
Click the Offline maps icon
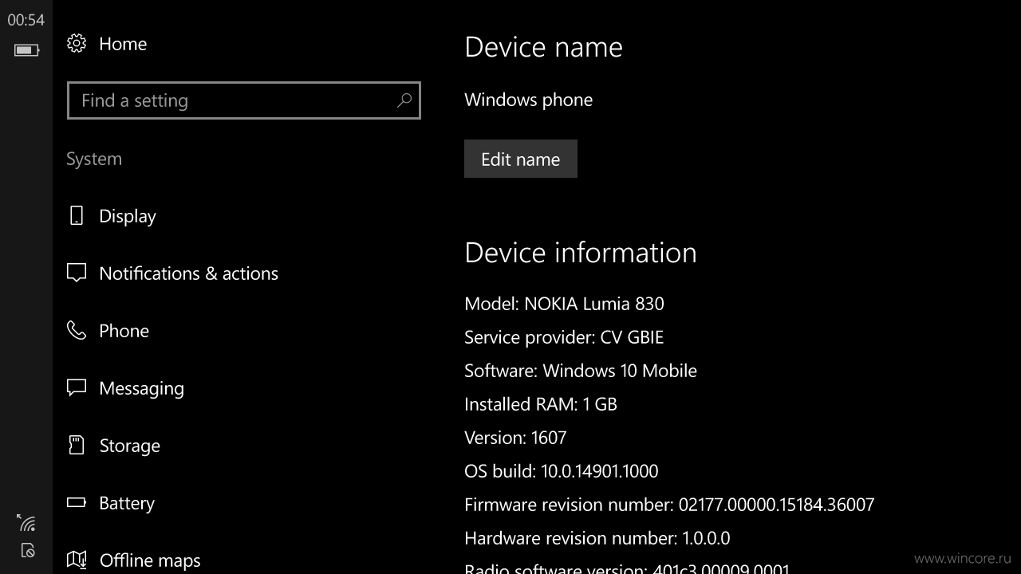[77, 560]
